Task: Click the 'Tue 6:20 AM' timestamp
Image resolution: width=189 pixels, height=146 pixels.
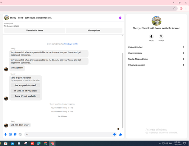Action: pyautogui.click(x=62, y=116)
